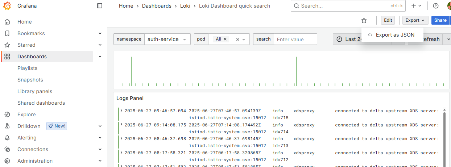Star this dashboard as favorite

[364, 20]
